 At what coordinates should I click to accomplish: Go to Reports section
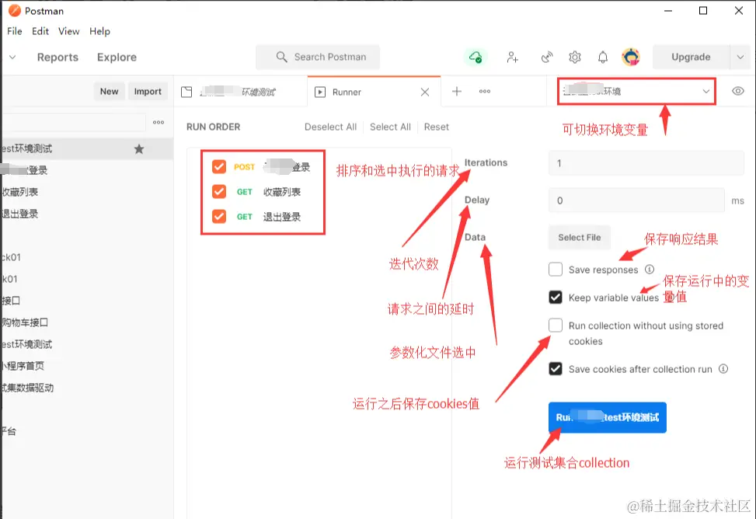pos(57,57)
